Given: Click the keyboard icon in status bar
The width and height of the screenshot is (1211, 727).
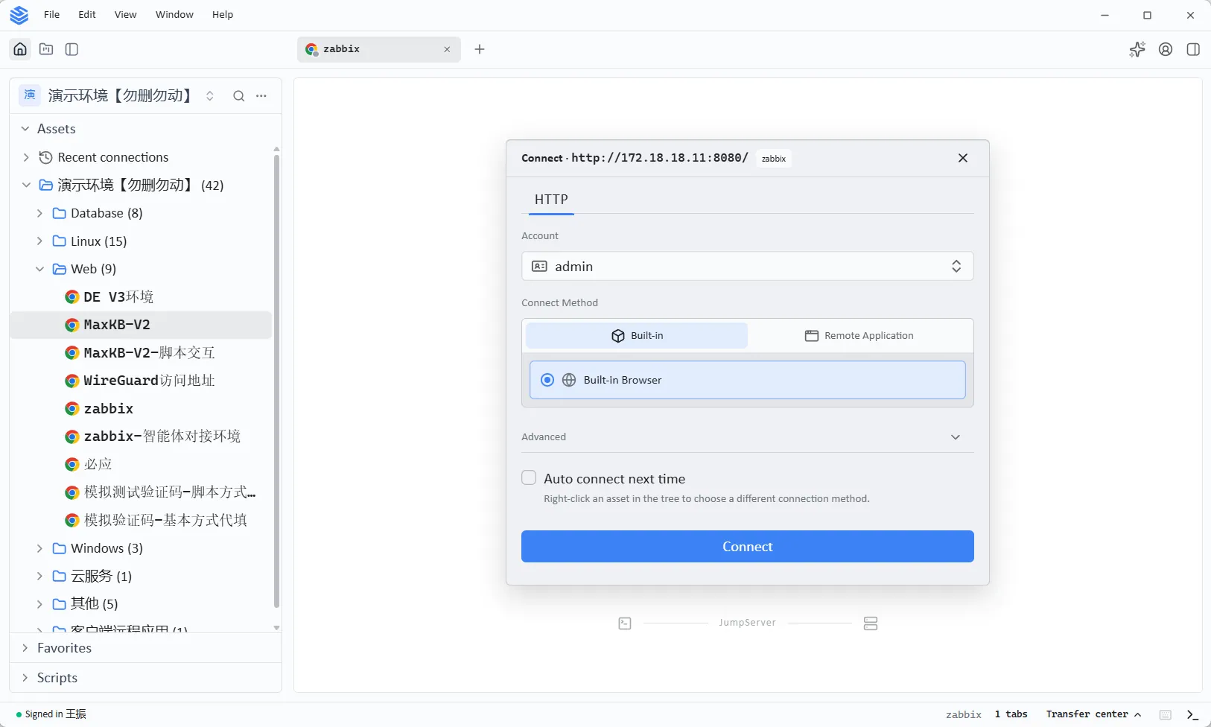Looking at the screenshot, I should coord(1166,714).
